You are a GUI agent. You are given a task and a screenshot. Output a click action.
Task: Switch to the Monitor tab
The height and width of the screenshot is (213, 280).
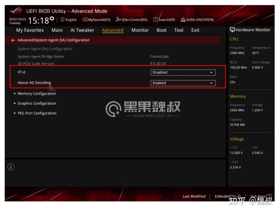(x=140, y=30)
